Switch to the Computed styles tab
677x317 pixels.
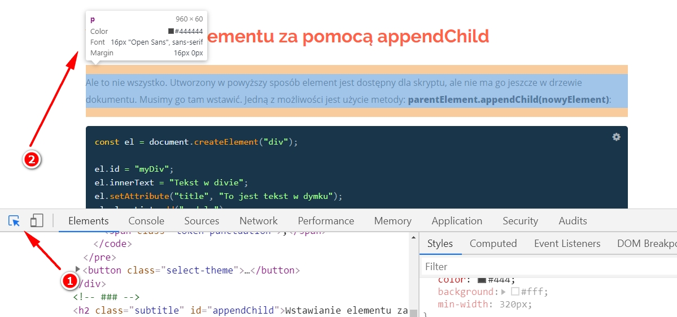493,244
